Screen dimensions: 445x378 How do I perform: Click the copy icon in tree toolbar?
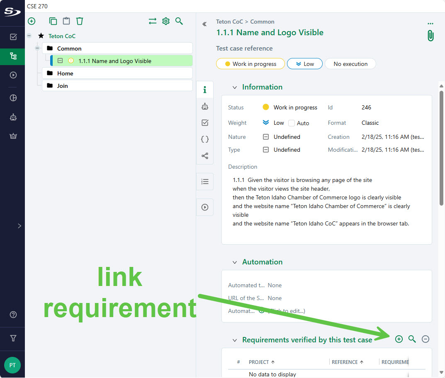click(x=53, y=21)
